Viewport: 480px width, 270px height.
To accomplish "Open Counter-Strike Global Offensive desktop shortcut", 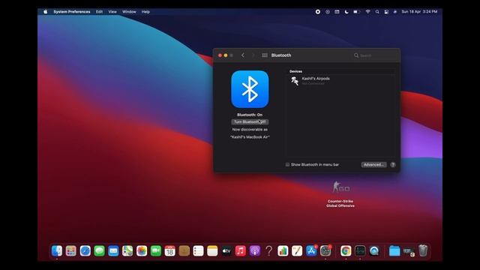I will [340, 194].
